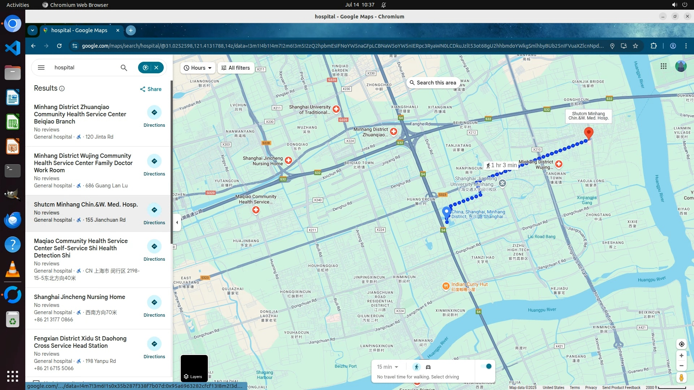The height and width of the screenshot is (390, 694).
Task: Zoom in on the map
Action: click(681, 356)
